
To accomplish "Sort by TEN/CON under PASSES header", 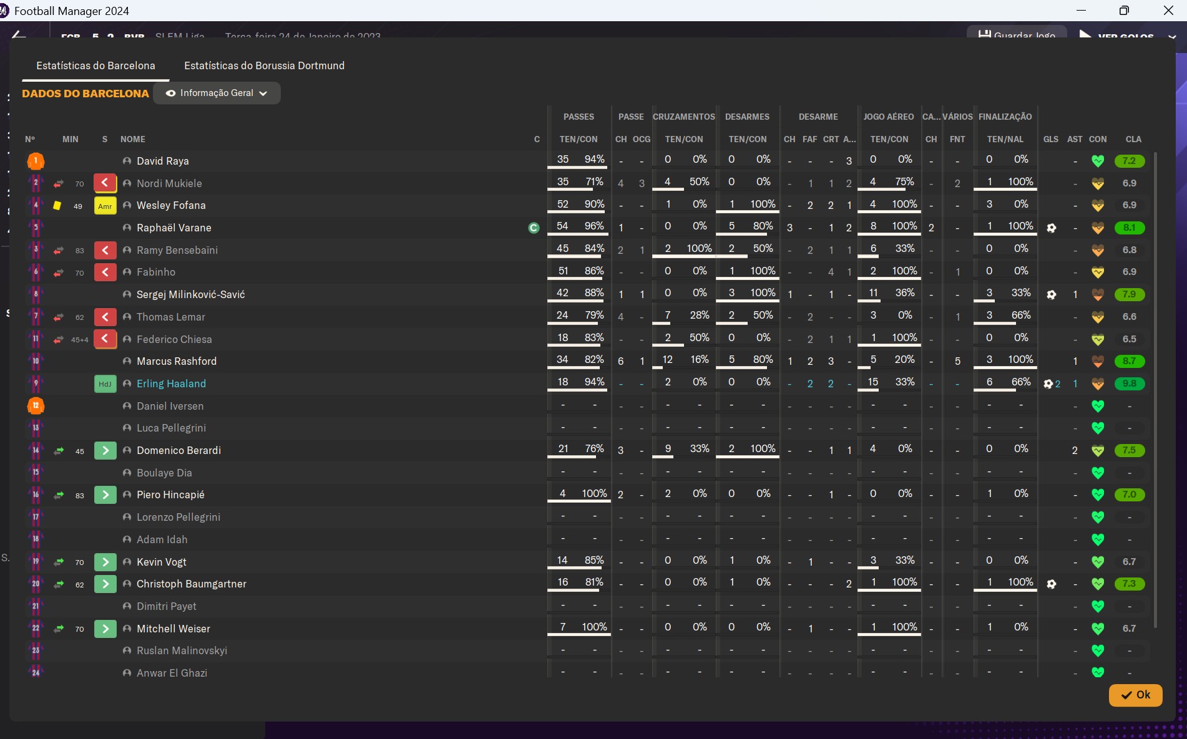I will 579,139.
